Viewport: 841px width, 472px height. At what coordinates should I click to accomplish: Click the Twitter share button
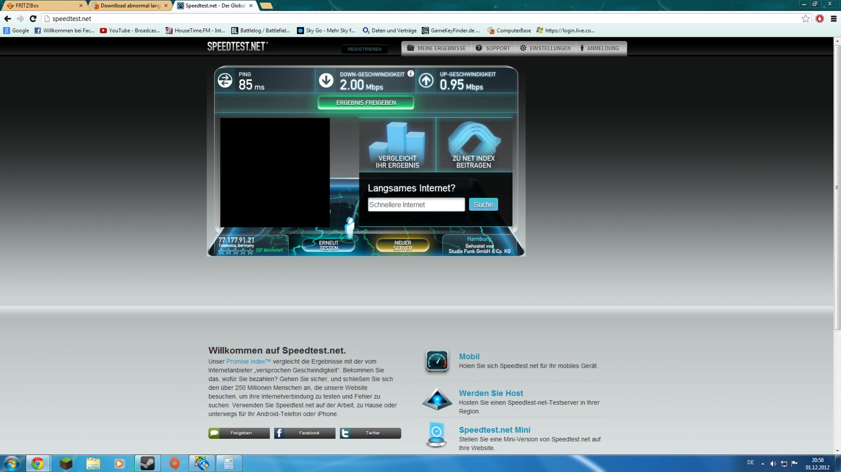point(370,433)
